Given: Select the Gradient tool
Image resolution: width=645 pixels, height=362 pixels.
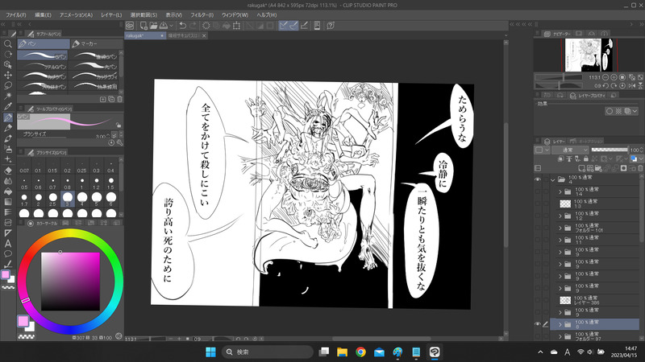Looking at the screenshot, I should [7, 202].
